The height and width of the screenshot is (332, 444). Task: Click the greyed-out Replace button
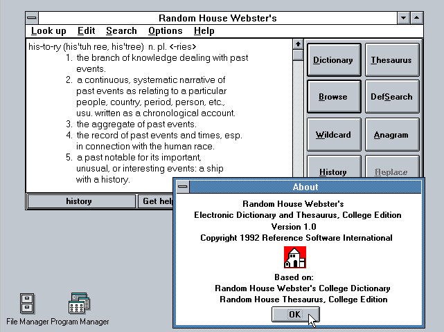pos(392,167)
